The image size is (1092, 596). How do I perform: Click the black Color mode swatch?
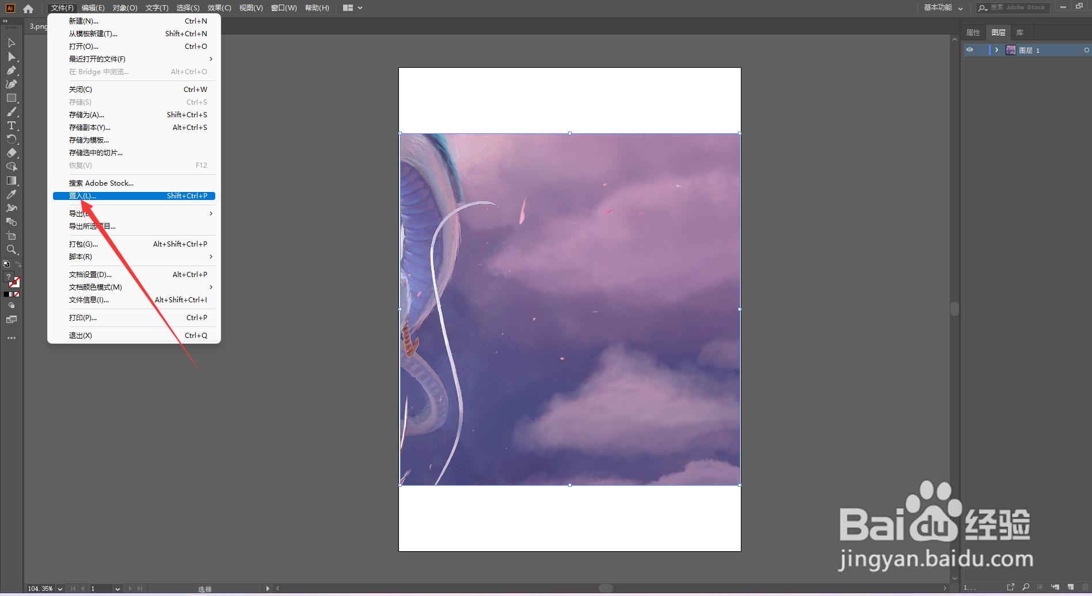[6, 294]
